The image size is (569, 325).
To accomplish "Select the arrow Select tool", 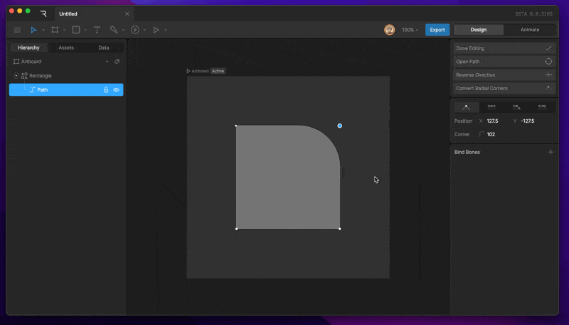I will [x=33, y=30].
